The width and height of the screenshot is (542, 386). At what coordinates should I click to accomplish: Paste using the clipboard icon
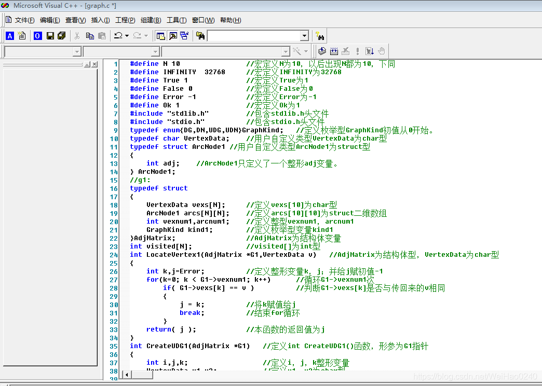click(x=102, y=36)
